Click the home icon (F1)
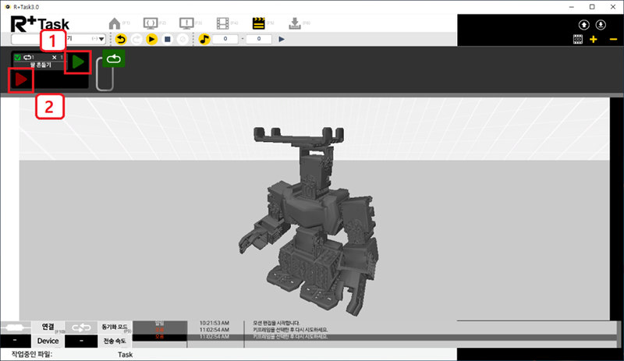624x361 pixels. pyautogui.click(x=115, y=23)
